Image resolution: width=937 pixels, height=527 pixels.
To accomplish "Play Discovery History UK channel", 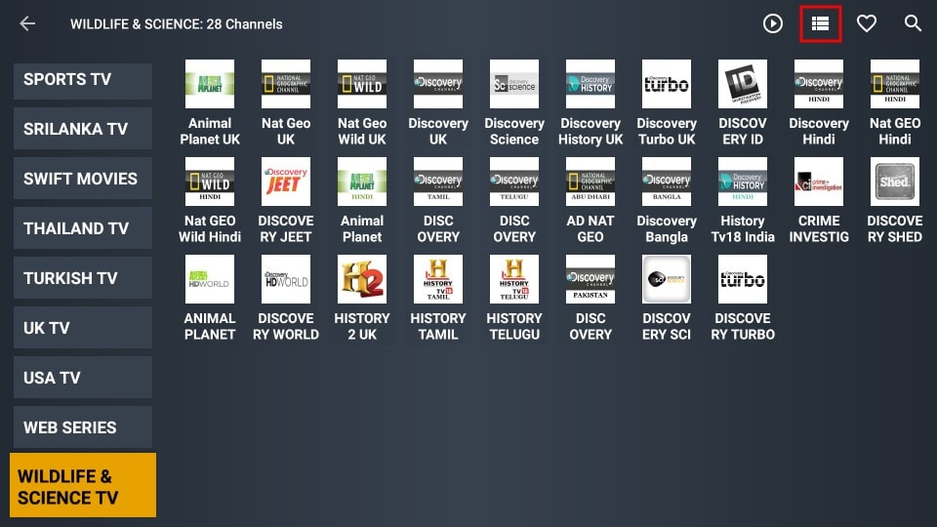I will 591,103.
